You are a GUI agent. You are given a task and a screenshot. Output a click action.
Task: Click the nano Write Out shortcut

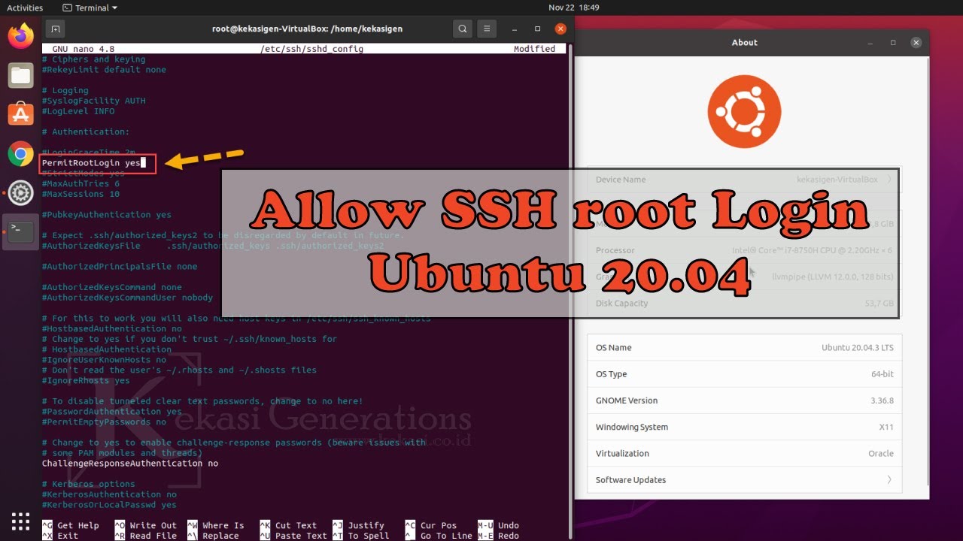146,525
